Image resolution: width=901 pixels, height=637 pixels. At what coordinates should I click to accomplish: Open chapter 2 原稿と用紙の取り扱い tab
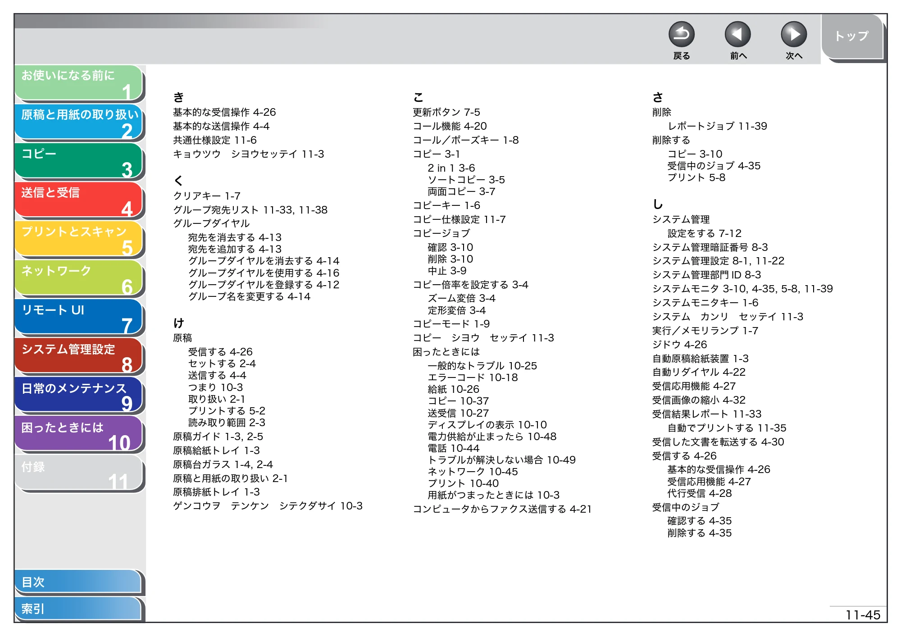pyautogui.click(x=79, y=122)
